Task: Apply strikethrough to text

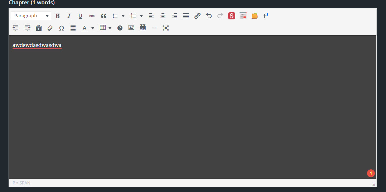Action: pyautogui.click(x=92, y=16)
